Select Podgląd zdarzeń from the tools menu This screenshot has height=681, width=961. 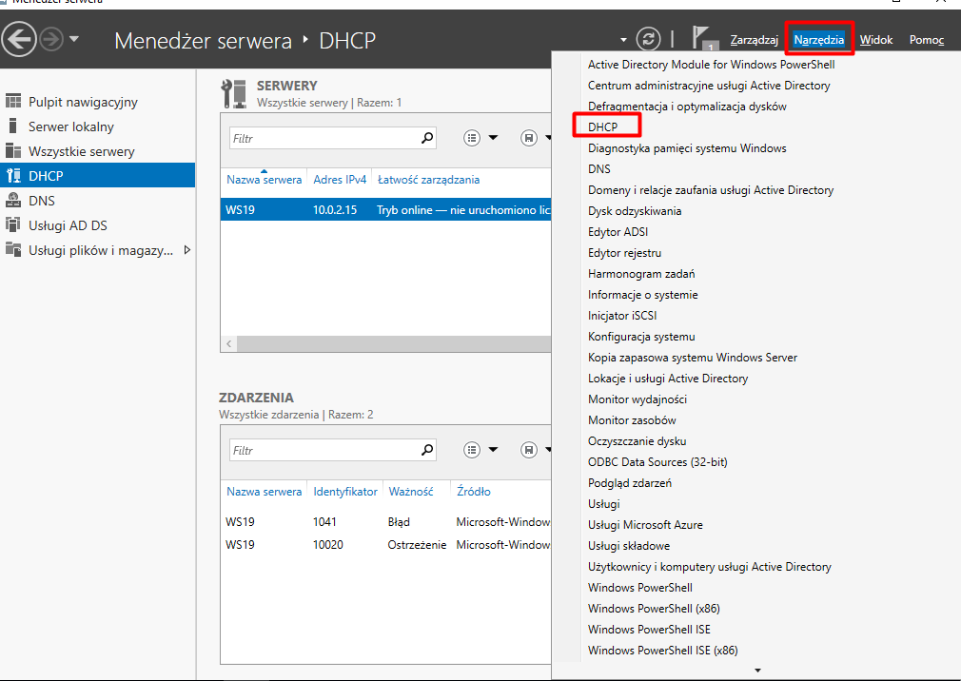tap(629, 483)
